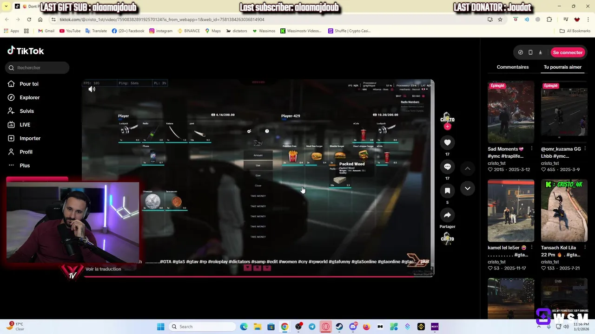This screenshot has height=334, width=595.
Task: Click the TikTok coin icon beside Se connecter
Action: (x=521, y=52)
